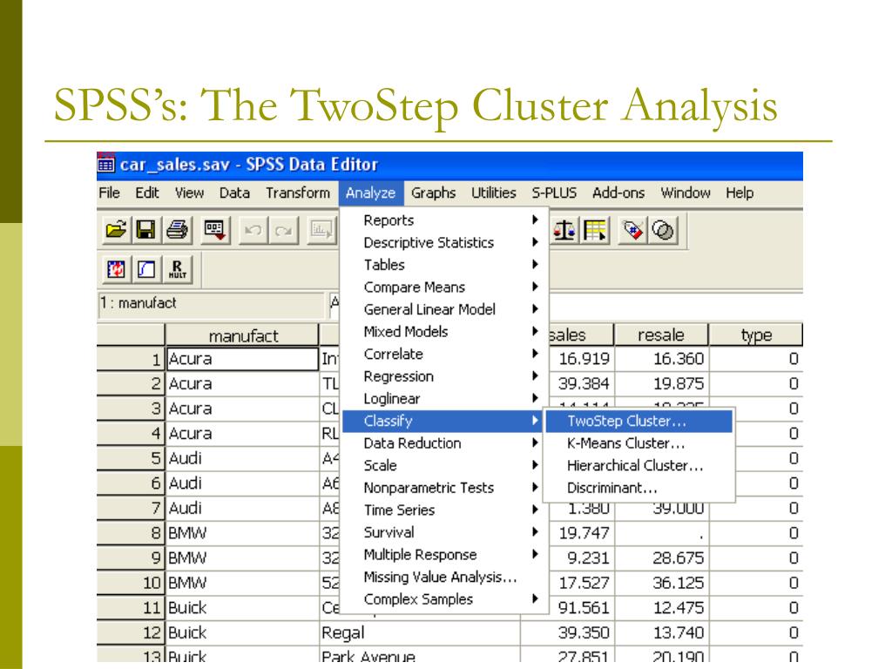Choose Hierarchical Cluster option
The image size is (892, 669).
639,465
